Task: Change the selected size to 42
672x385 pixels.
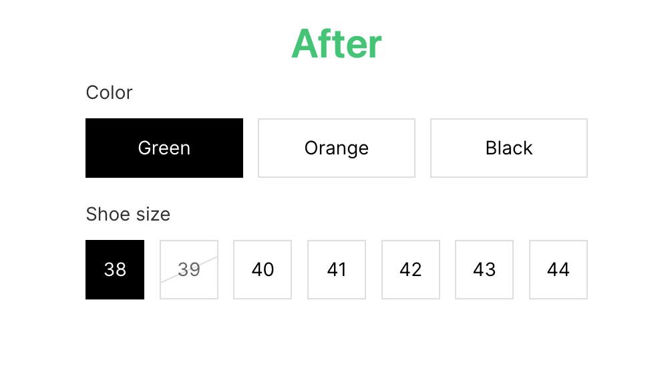Action: (x=411, y=269)
